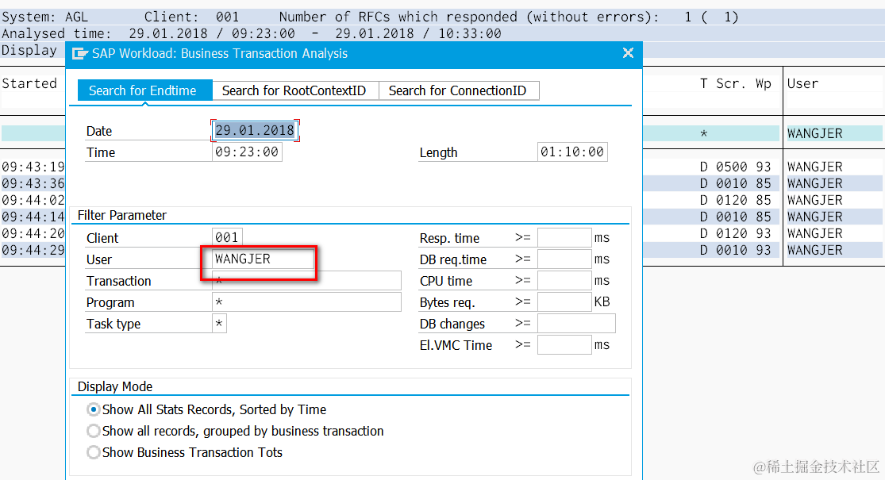Click the Client field with 001
The height and width of the screenshot is (480, 885).
pos(227,237)
